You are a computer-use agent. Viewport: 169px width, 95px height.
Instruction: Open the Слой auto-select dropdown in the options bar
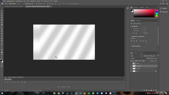(20, 4)
